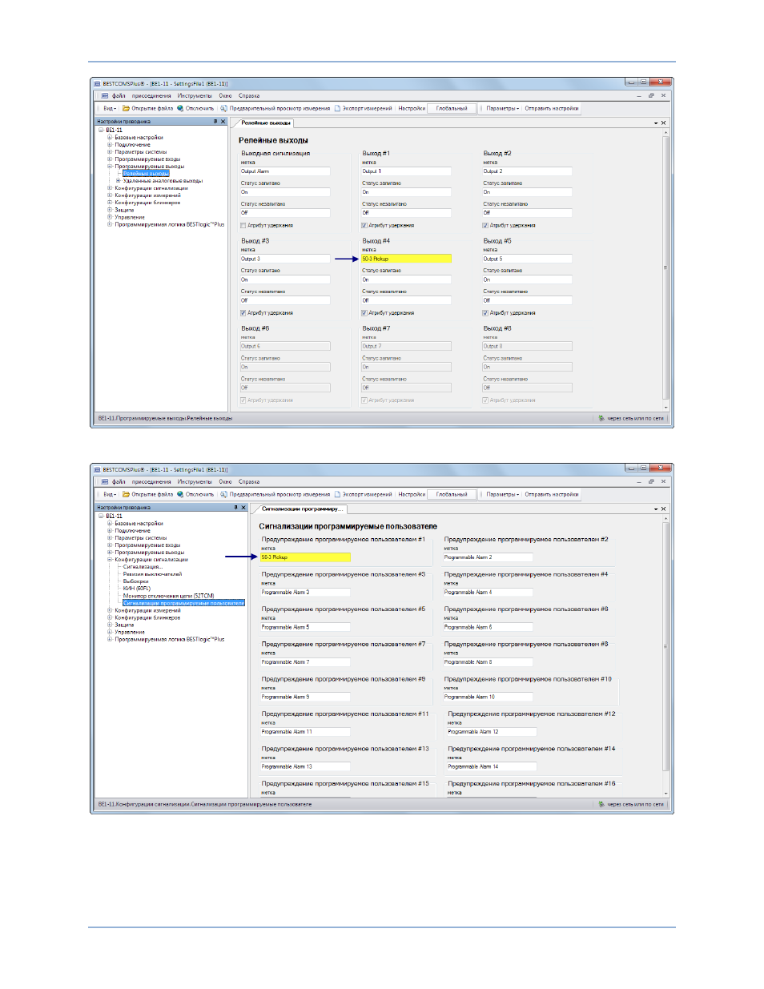This screenshot has height=989, width=764.
Task: Click Предварительный просмотр измерения icon in Релейные выходы window
Action: (x=224, y=108)
